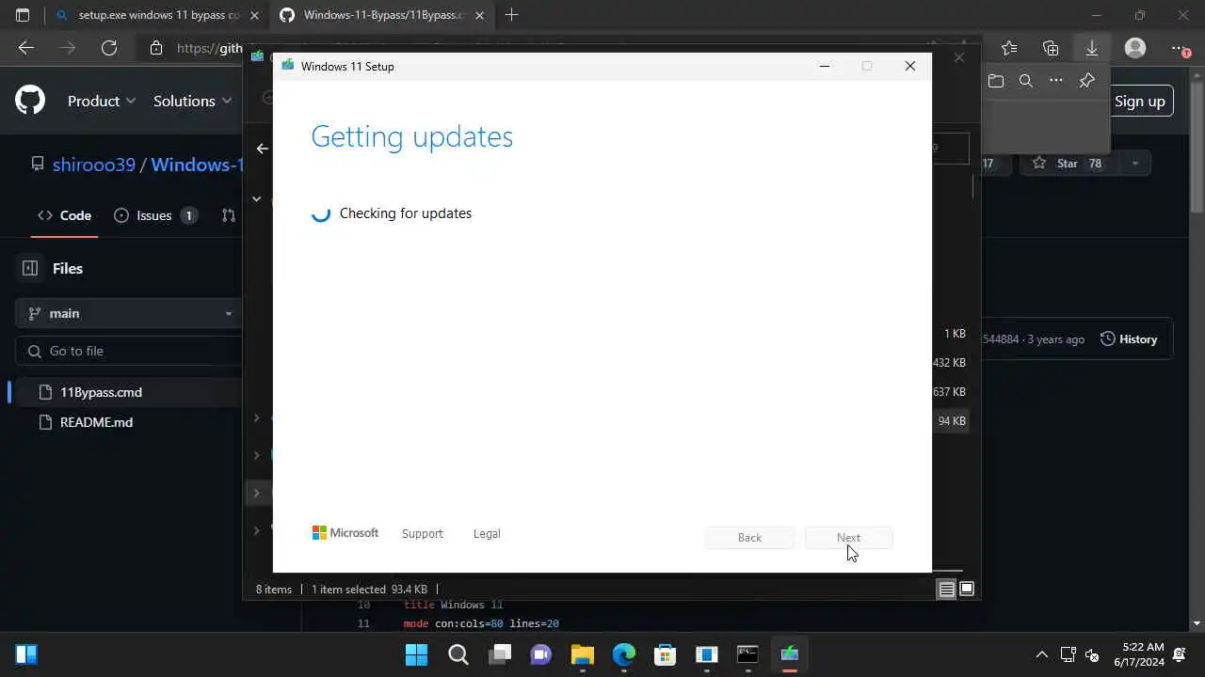
Task: Open a new Edge tab
Action: click(x=511, y=15)
